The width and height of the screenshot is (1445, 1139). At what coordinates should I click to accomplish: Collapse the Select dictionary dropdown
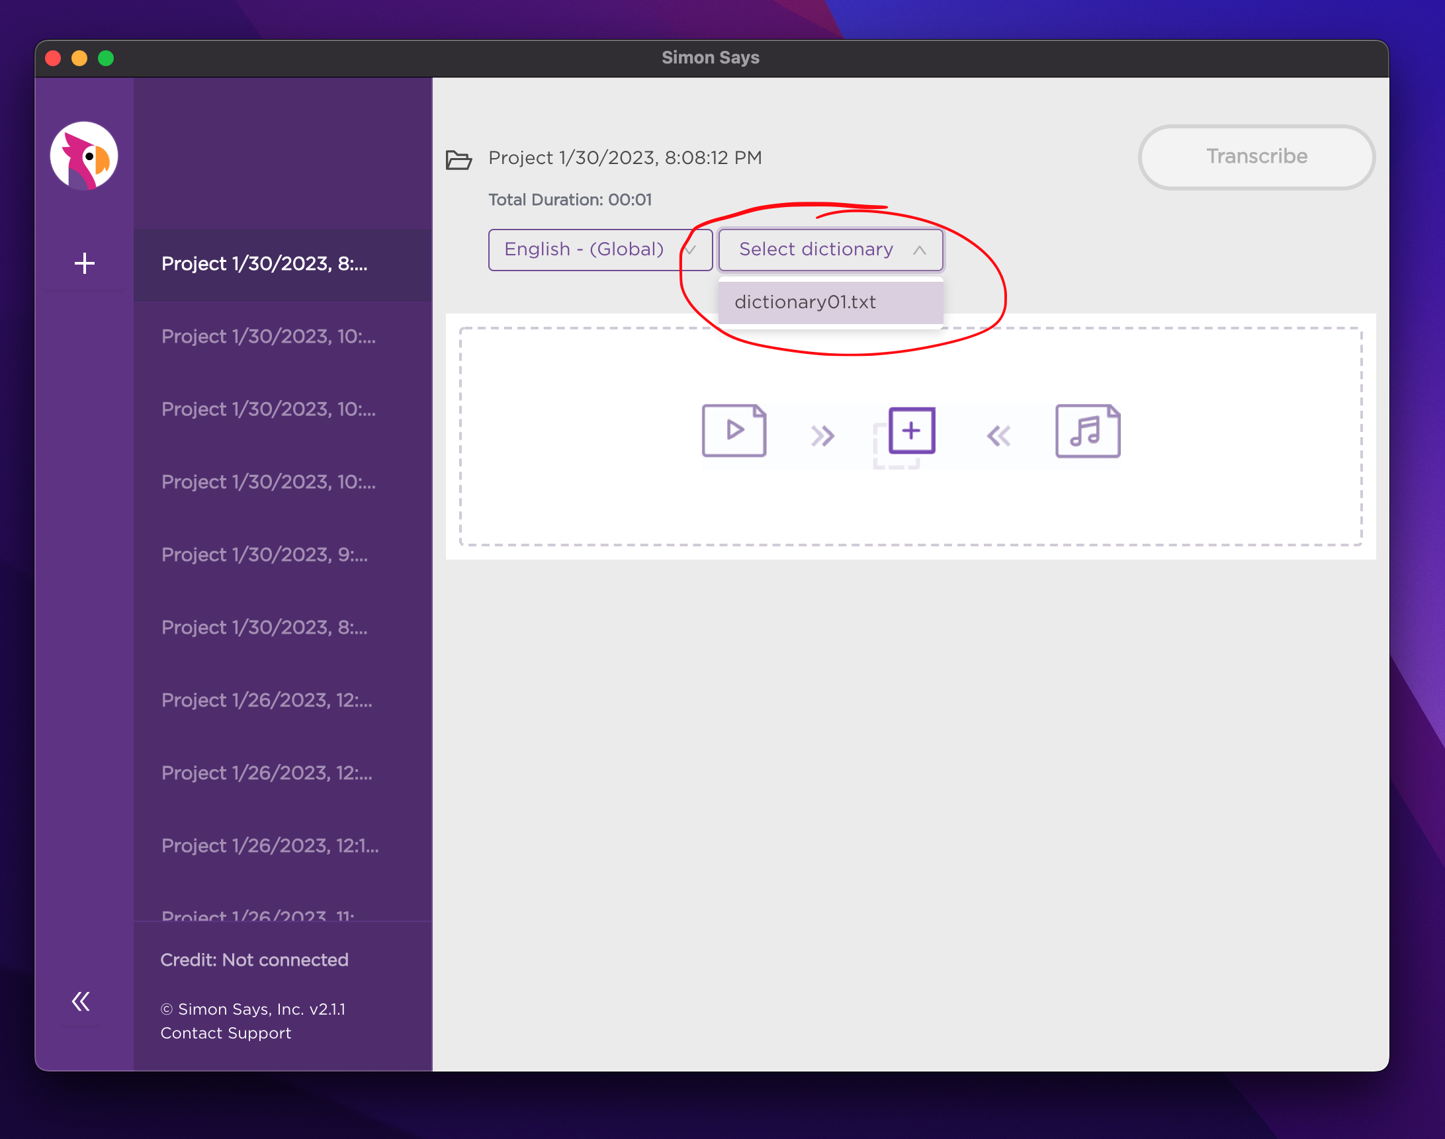pyautogui.click(x=830, y=249)
